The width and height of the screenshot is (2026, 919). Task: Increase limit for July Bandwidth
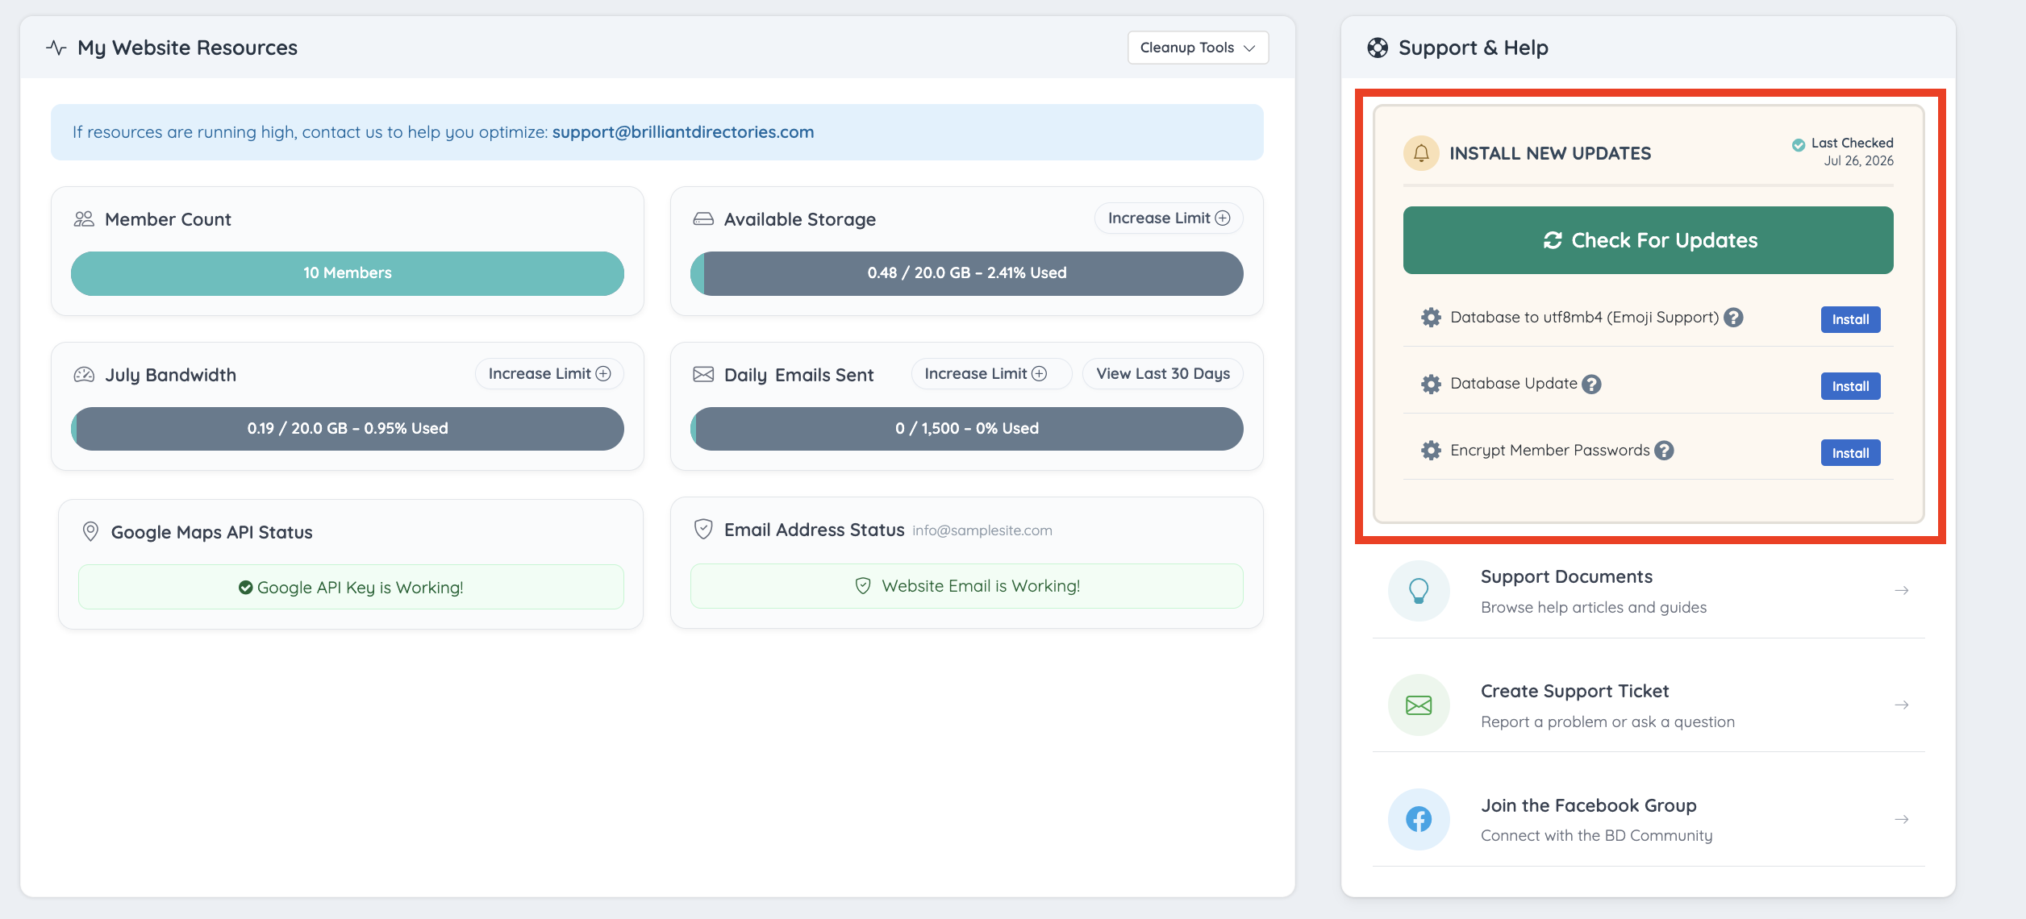pos(549,374)
